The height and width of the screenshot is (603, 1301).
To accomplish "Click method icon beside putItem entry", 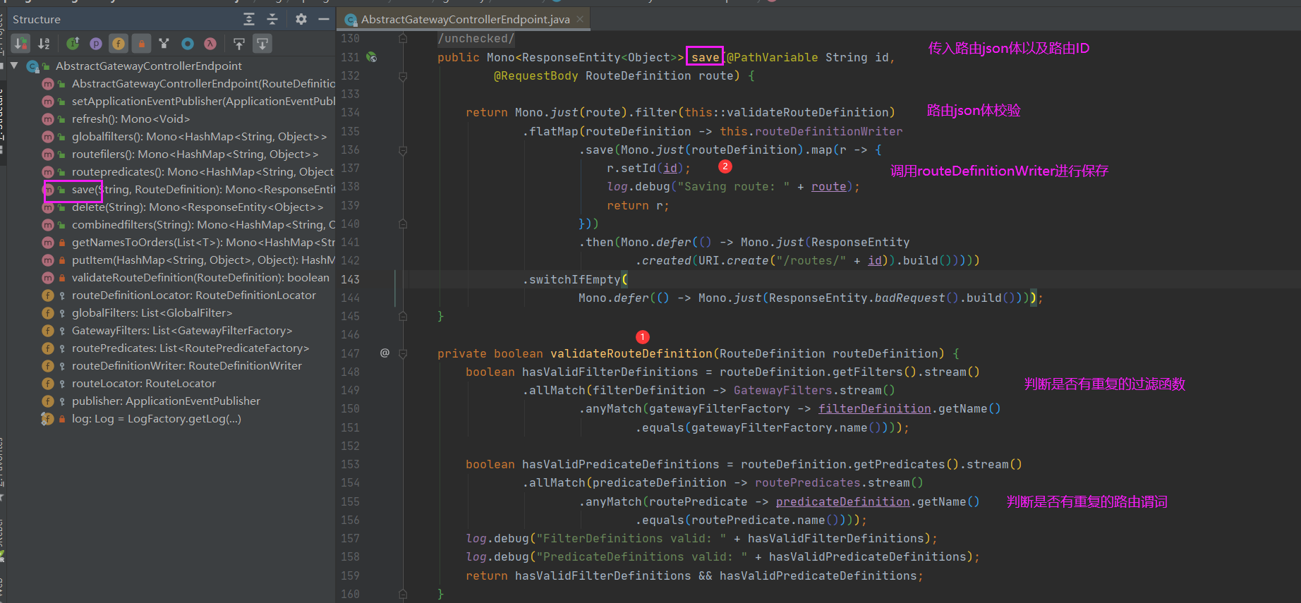I will [48, 260].
